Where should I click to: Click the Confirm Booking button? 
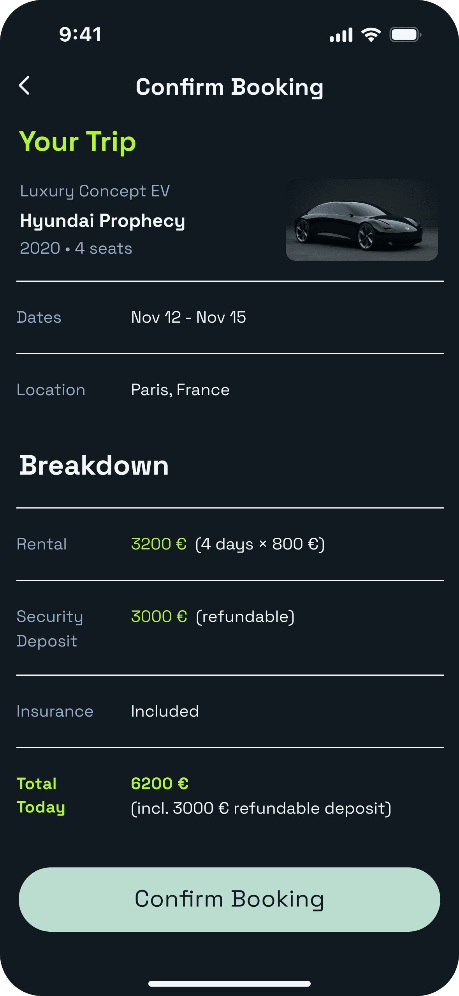pyautogui.click(x=229, y=899)
